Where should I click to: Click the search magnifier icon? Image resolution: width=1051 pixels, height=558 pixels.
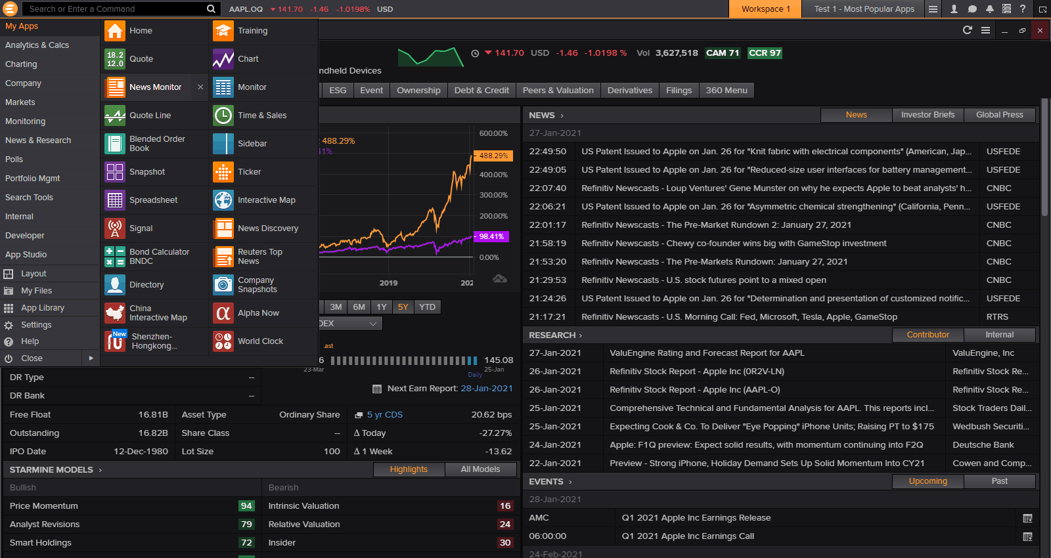(x=211, y=9)
